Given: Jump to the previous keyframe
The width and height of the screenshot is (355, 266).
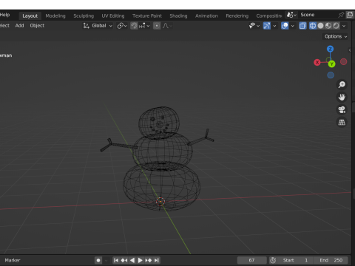Looking at the screenshot, I should [x=124, y=260].
